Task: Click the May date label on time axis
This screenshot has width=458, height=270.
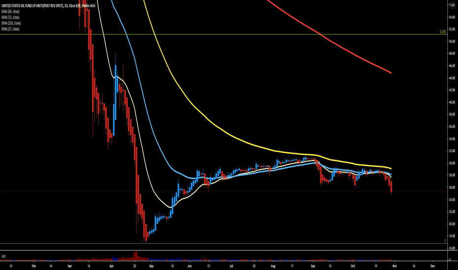Action: 151,266
